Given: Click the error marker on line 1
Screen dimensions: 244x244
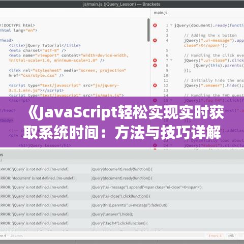Looking at the screenshot, I should pos(155,25).
